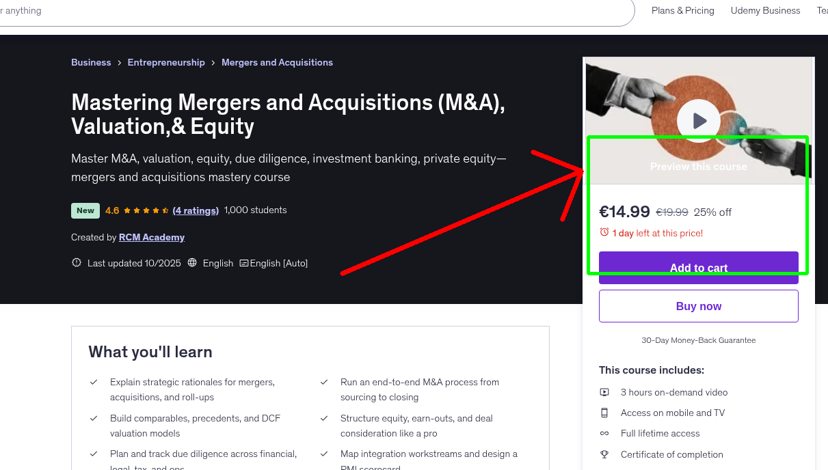The height and width of the screenshot is (470, 828).
Task: Click the lifetime access infinity icon
Action: point(604,433)
